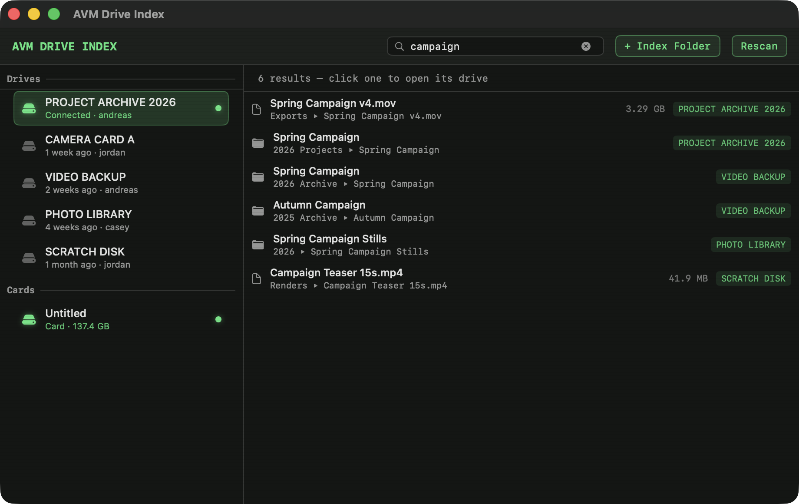Click Card · 137.4 GB subtitle
Viewport: 799px width, 504px height.
pos(77,326)
